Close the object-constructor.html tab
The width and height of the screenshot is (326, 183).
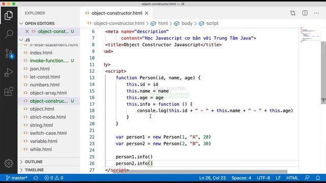(147, 13)
